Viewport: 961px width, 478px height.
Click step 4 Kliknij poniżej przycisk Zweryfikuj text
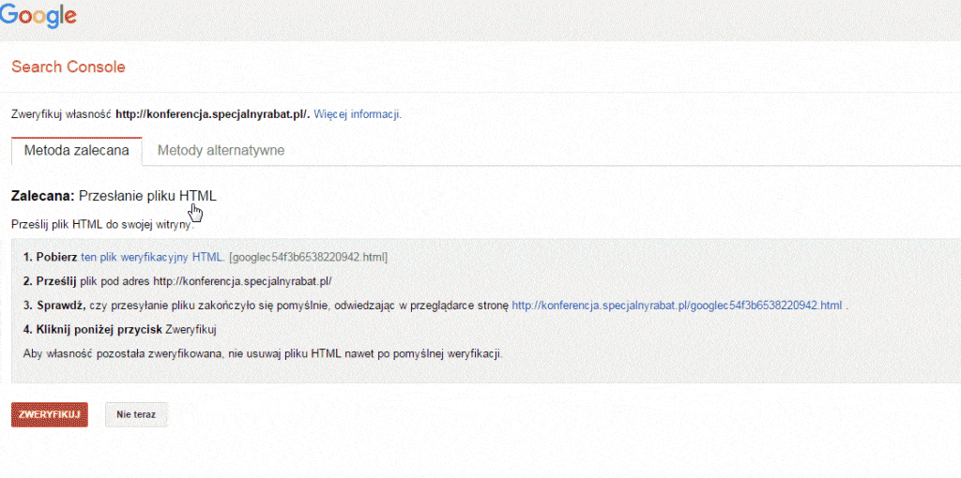click(120, 329)
